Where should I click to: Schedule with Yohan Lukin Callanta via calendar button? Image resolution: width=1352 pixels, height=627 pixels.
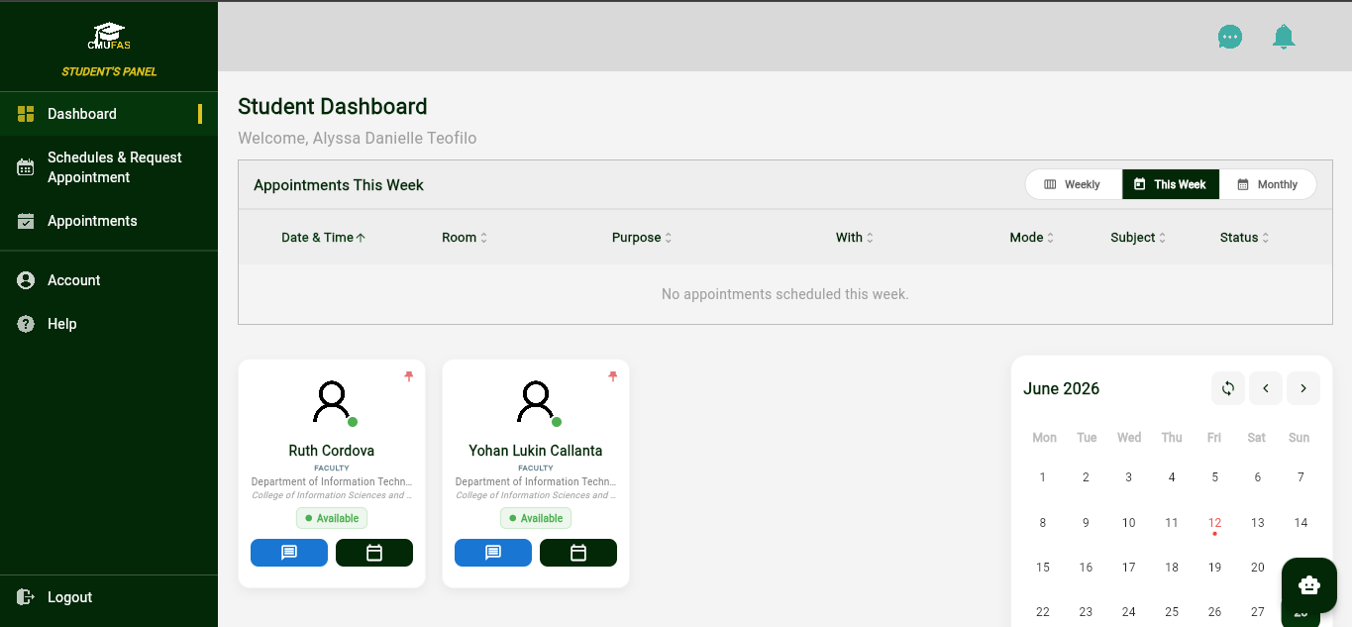point(578,553)
